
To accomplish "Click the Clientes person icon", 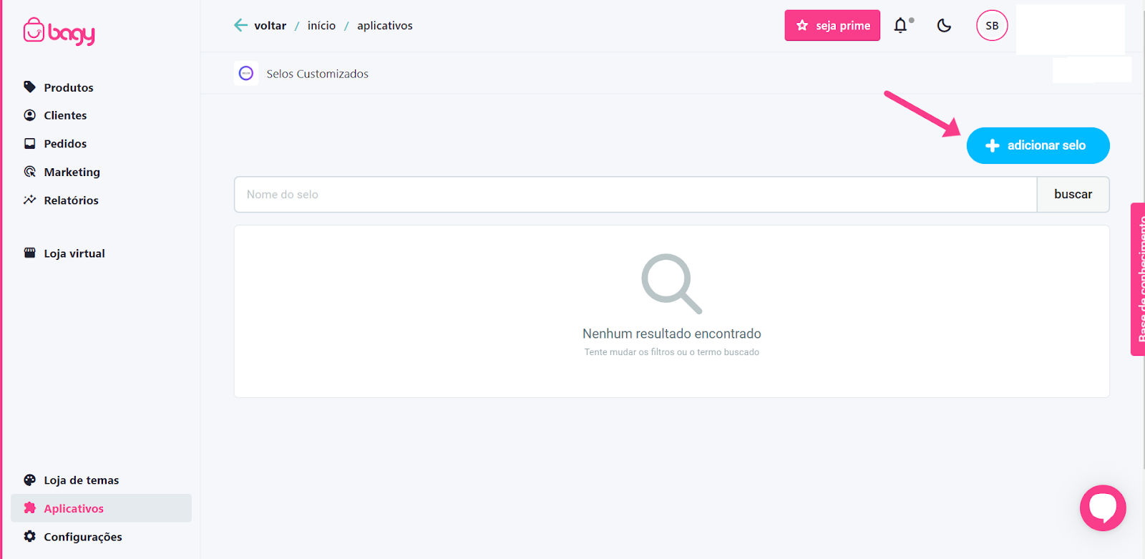I will click(x=29, y=115).
